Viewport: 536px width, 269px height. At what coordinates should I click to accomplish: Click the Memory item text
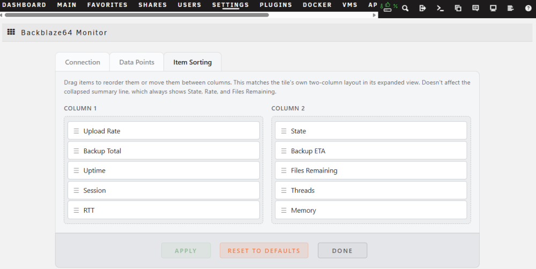pyautogui.click(x=303, y=210)
